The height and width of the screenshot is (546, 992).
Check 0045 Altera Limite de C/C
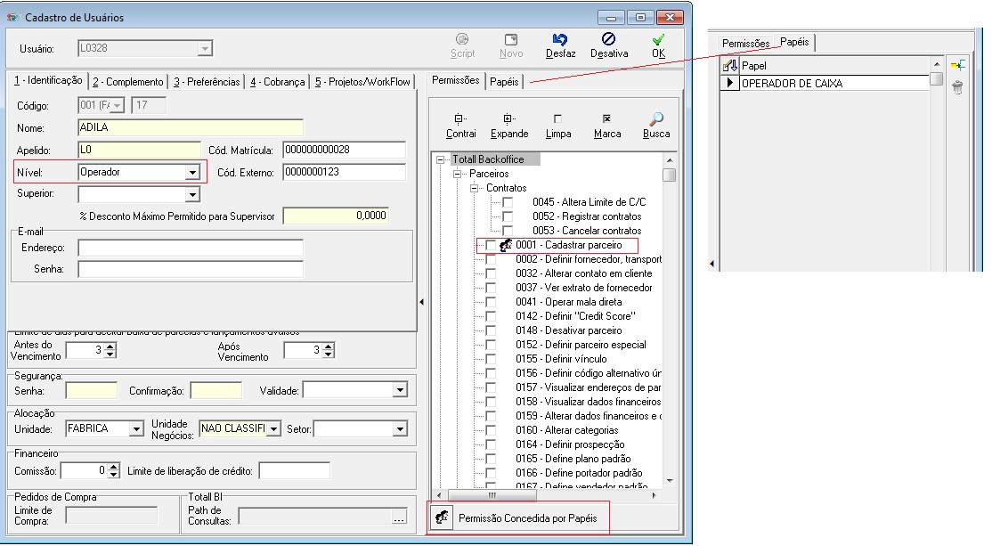[508, 202]
